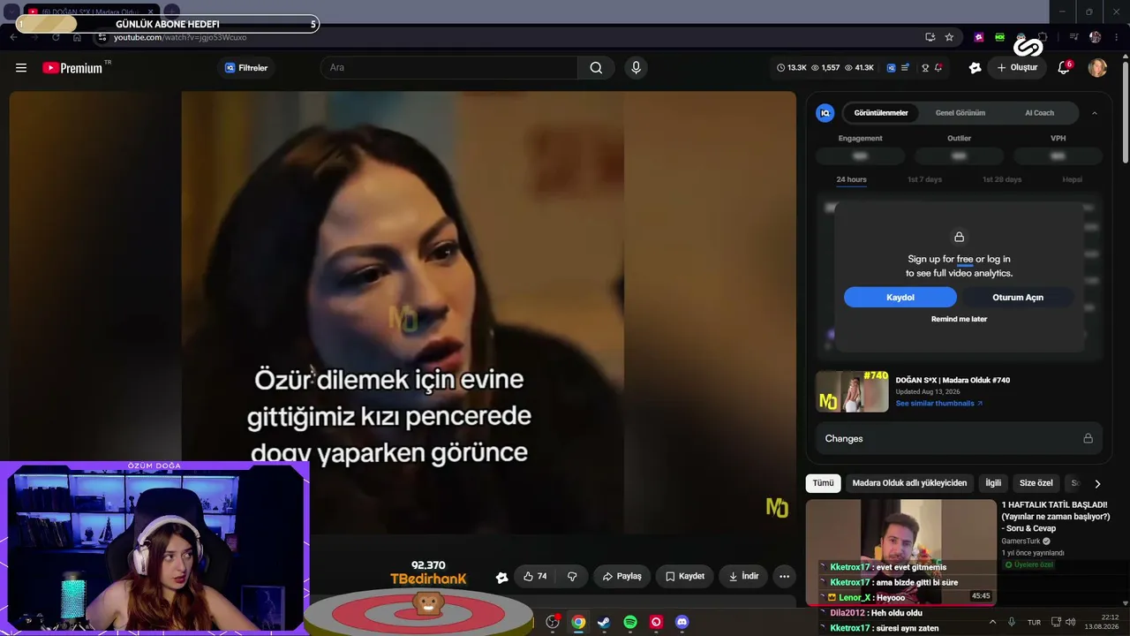This screenshot has width=1130, height=636.
Task: Open the vidIQ Filtreler button
Action: click(x=245, y=68)
